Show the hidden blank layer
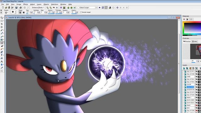 [196, 108]
